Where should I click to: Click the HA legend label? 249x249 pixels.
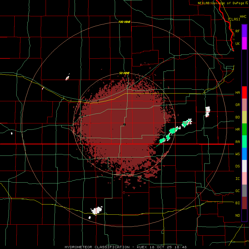click(x=237, y=93)
